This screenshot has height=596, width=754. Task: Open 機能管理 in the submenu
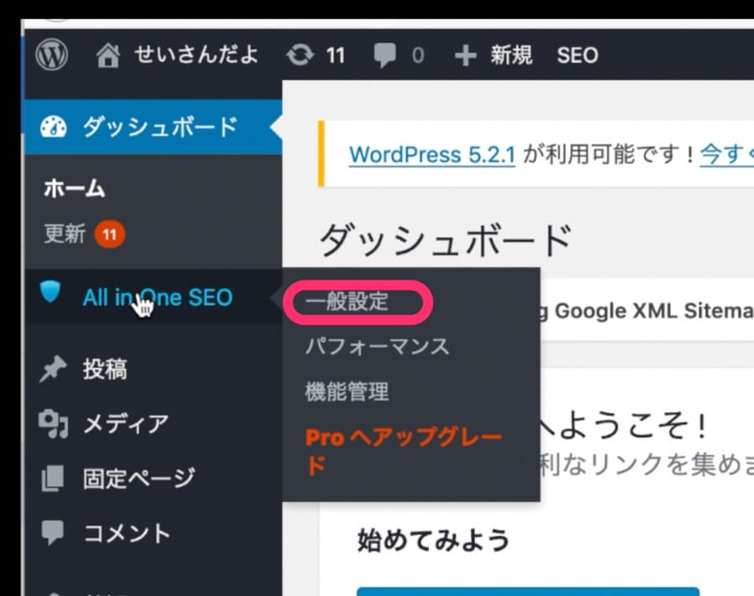(x=348, y=391)
